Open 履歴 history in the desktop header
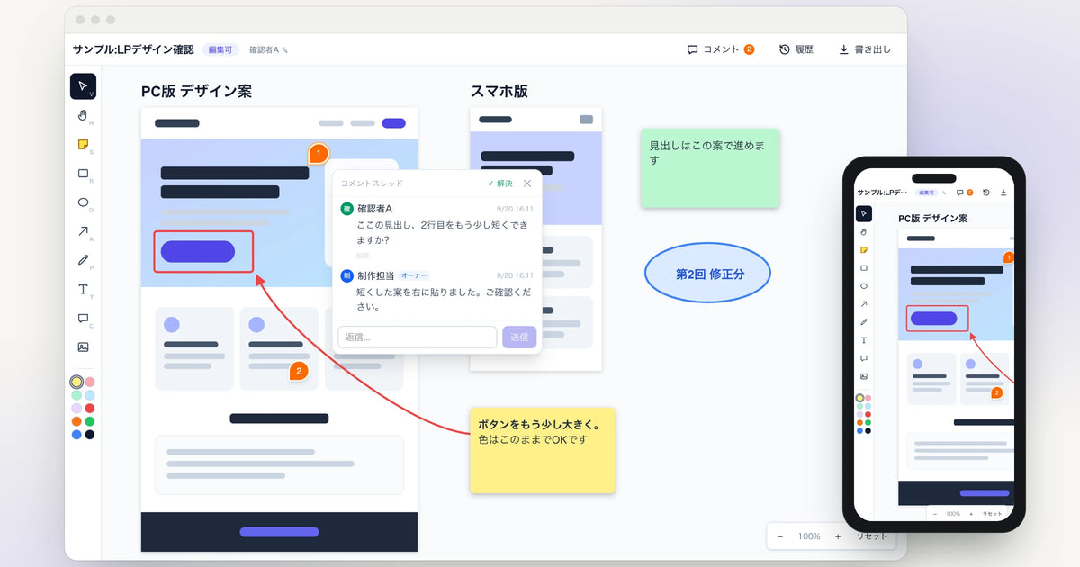The height and width of the screenshot is (567, 1080). tap(796, 49)
